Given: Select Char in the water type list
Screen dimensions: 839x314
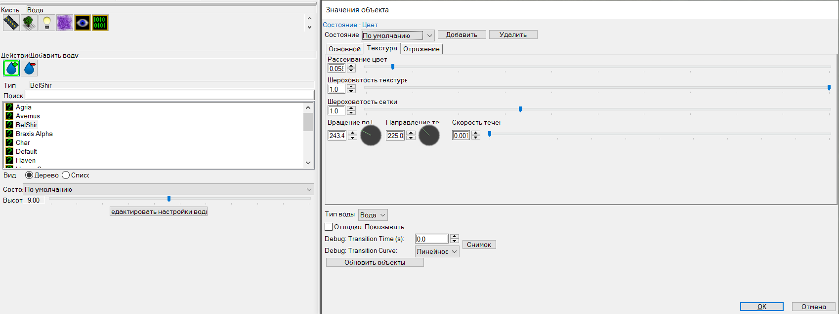Looking at the screenshot, I should (x=23, y=142).
